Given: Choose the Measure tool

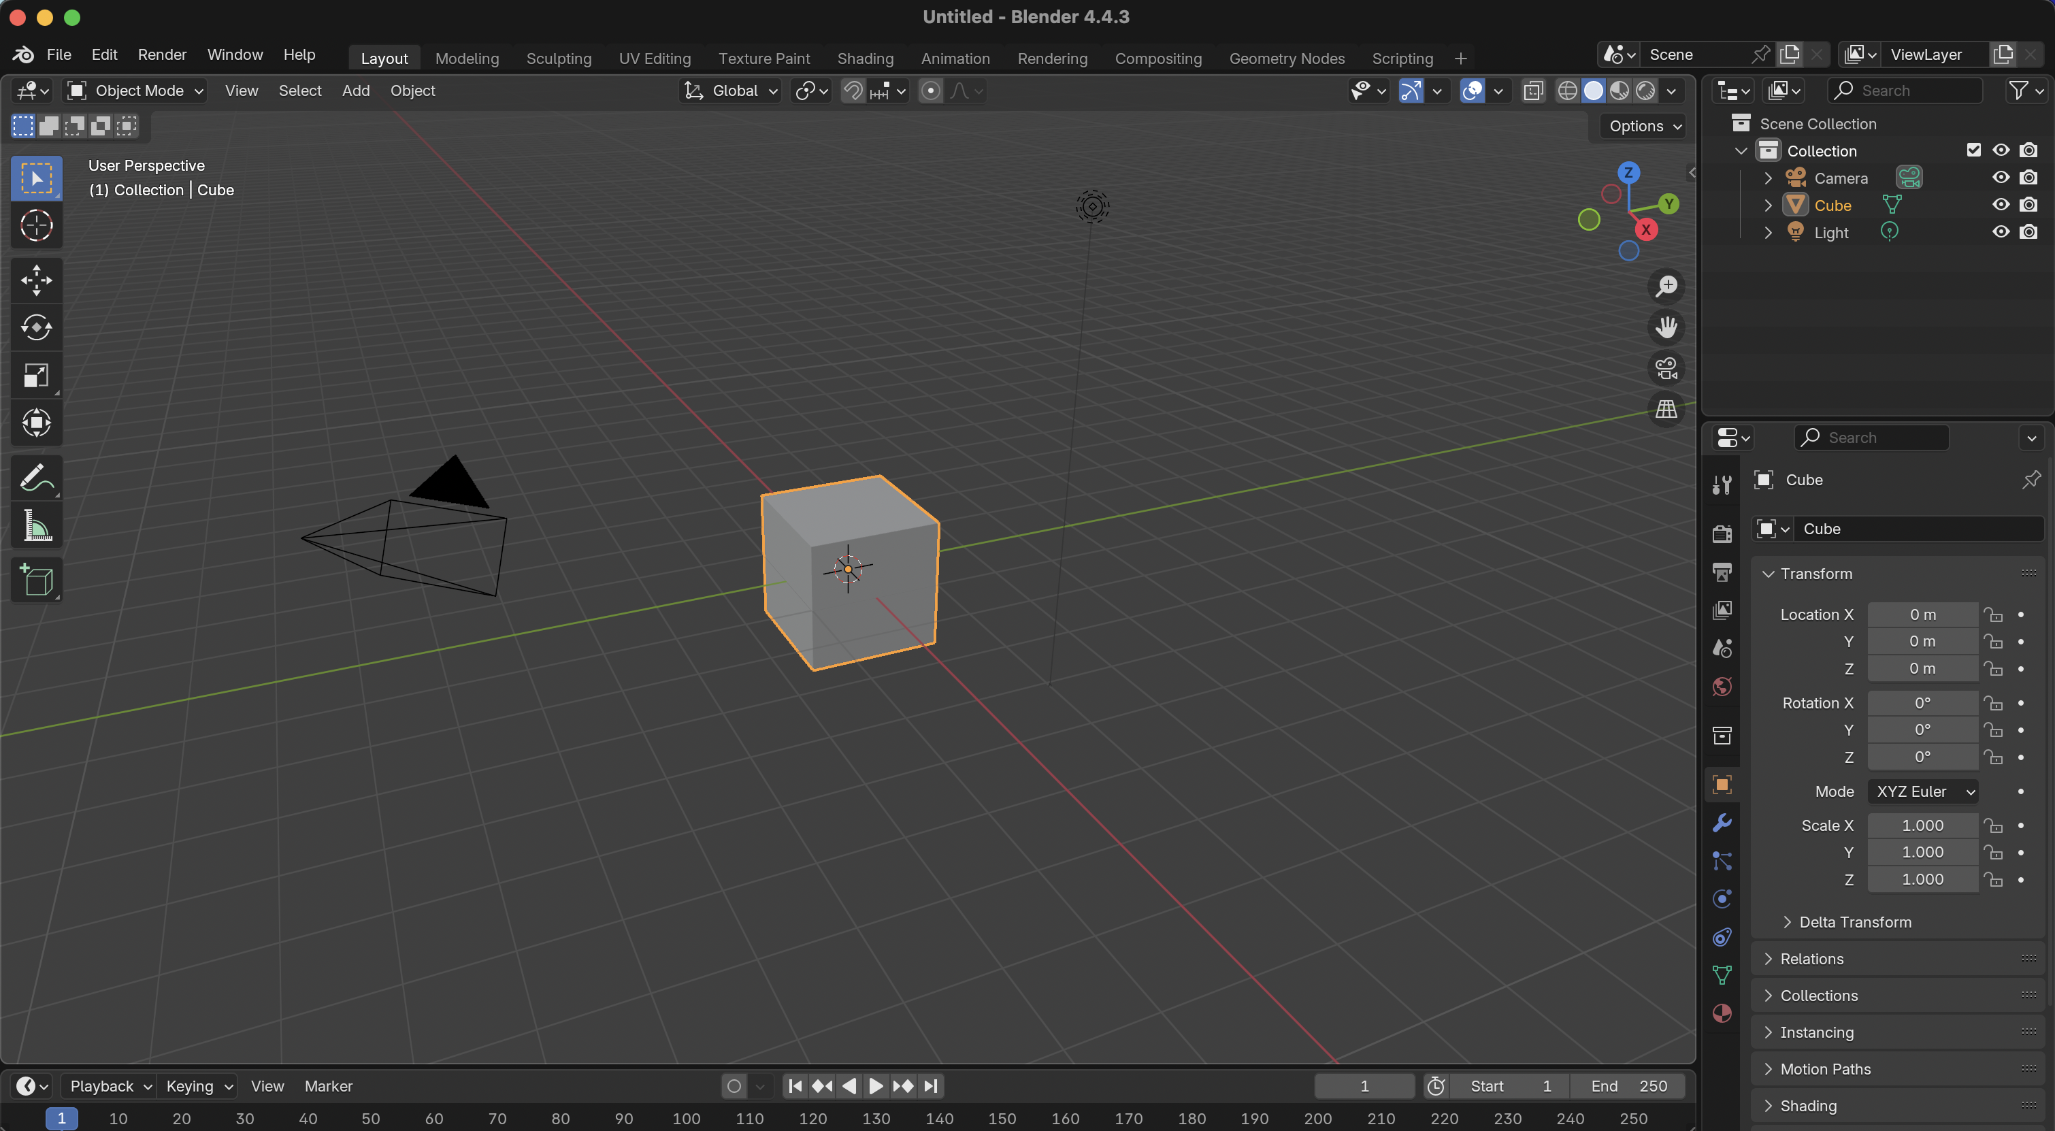Looking at the screenshot, I should coord(36,525).
